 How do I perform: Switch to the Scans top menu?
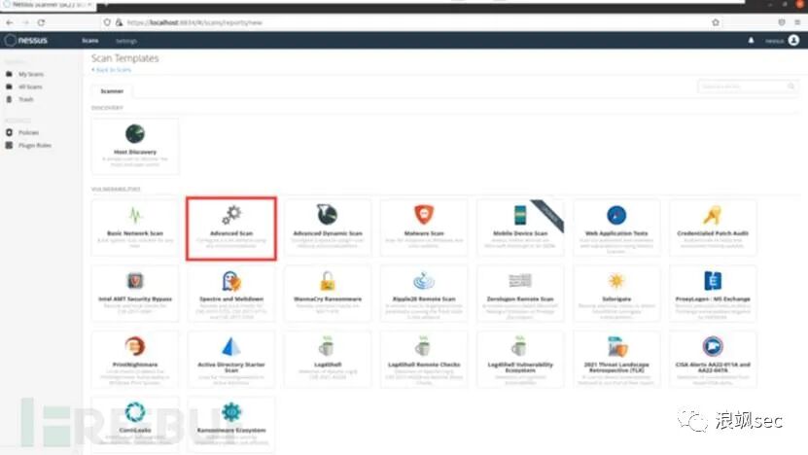tap(90, 40)
